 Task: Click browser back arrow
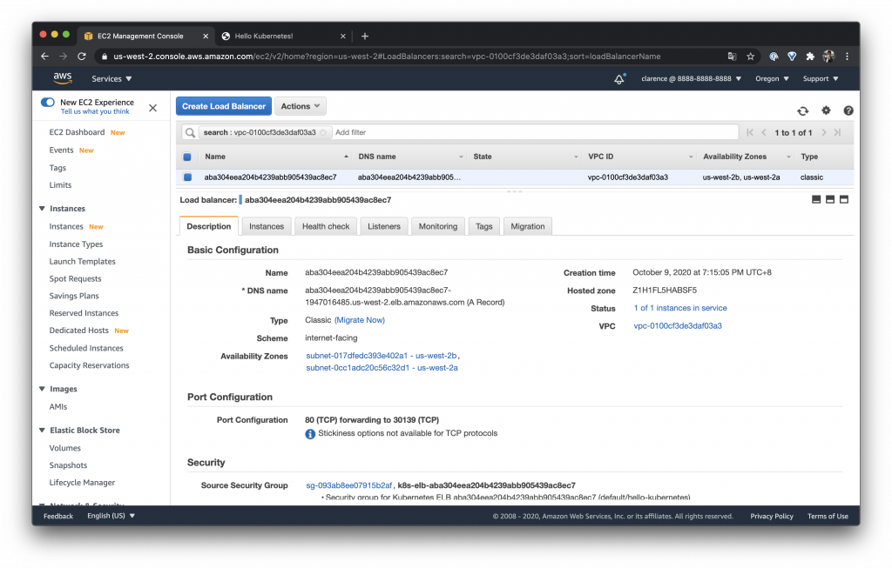(45, 57)
